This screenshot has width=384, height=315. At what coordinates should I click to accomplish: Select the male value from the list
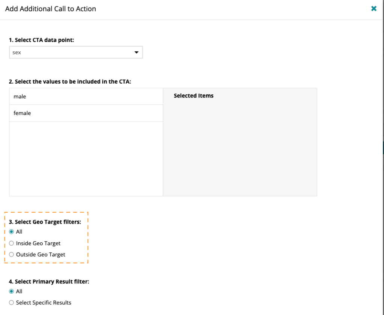tap(86, 97)
